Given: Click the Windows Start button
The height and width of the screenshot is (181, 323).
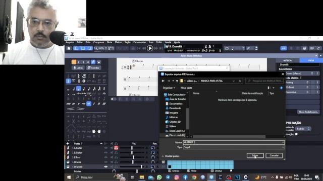Looking at the screenshot, I should (x=69, y=177).
